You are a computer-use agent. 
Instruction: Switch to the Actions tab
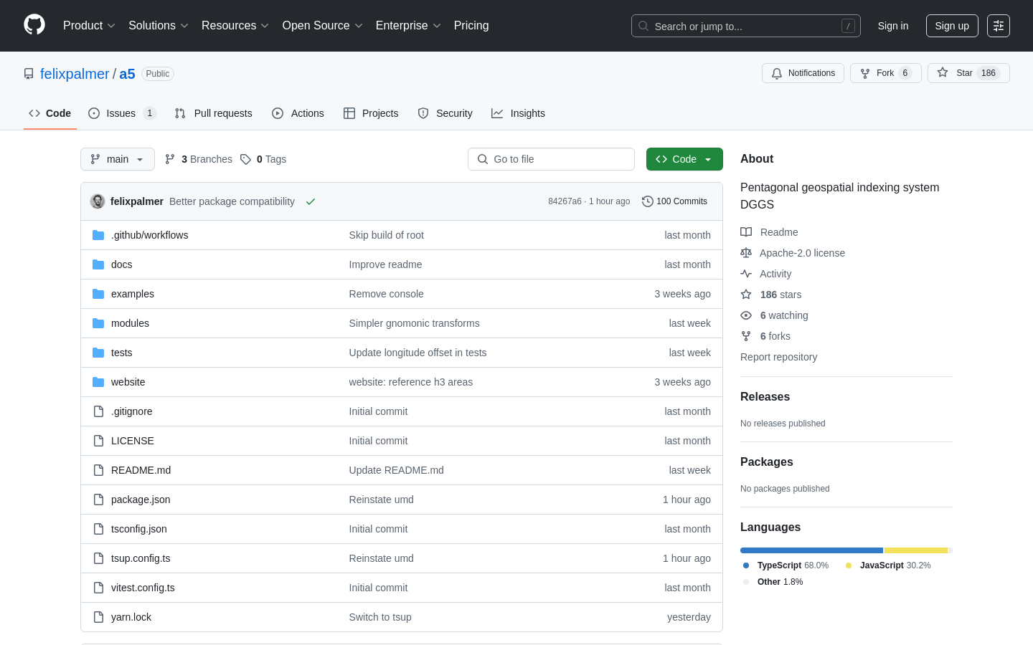[x=298, y=113]
